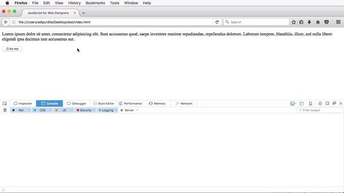Expand the Security filter dropdown arrow
The height and width of the screenshot is (193, 344).
[94, 110]
